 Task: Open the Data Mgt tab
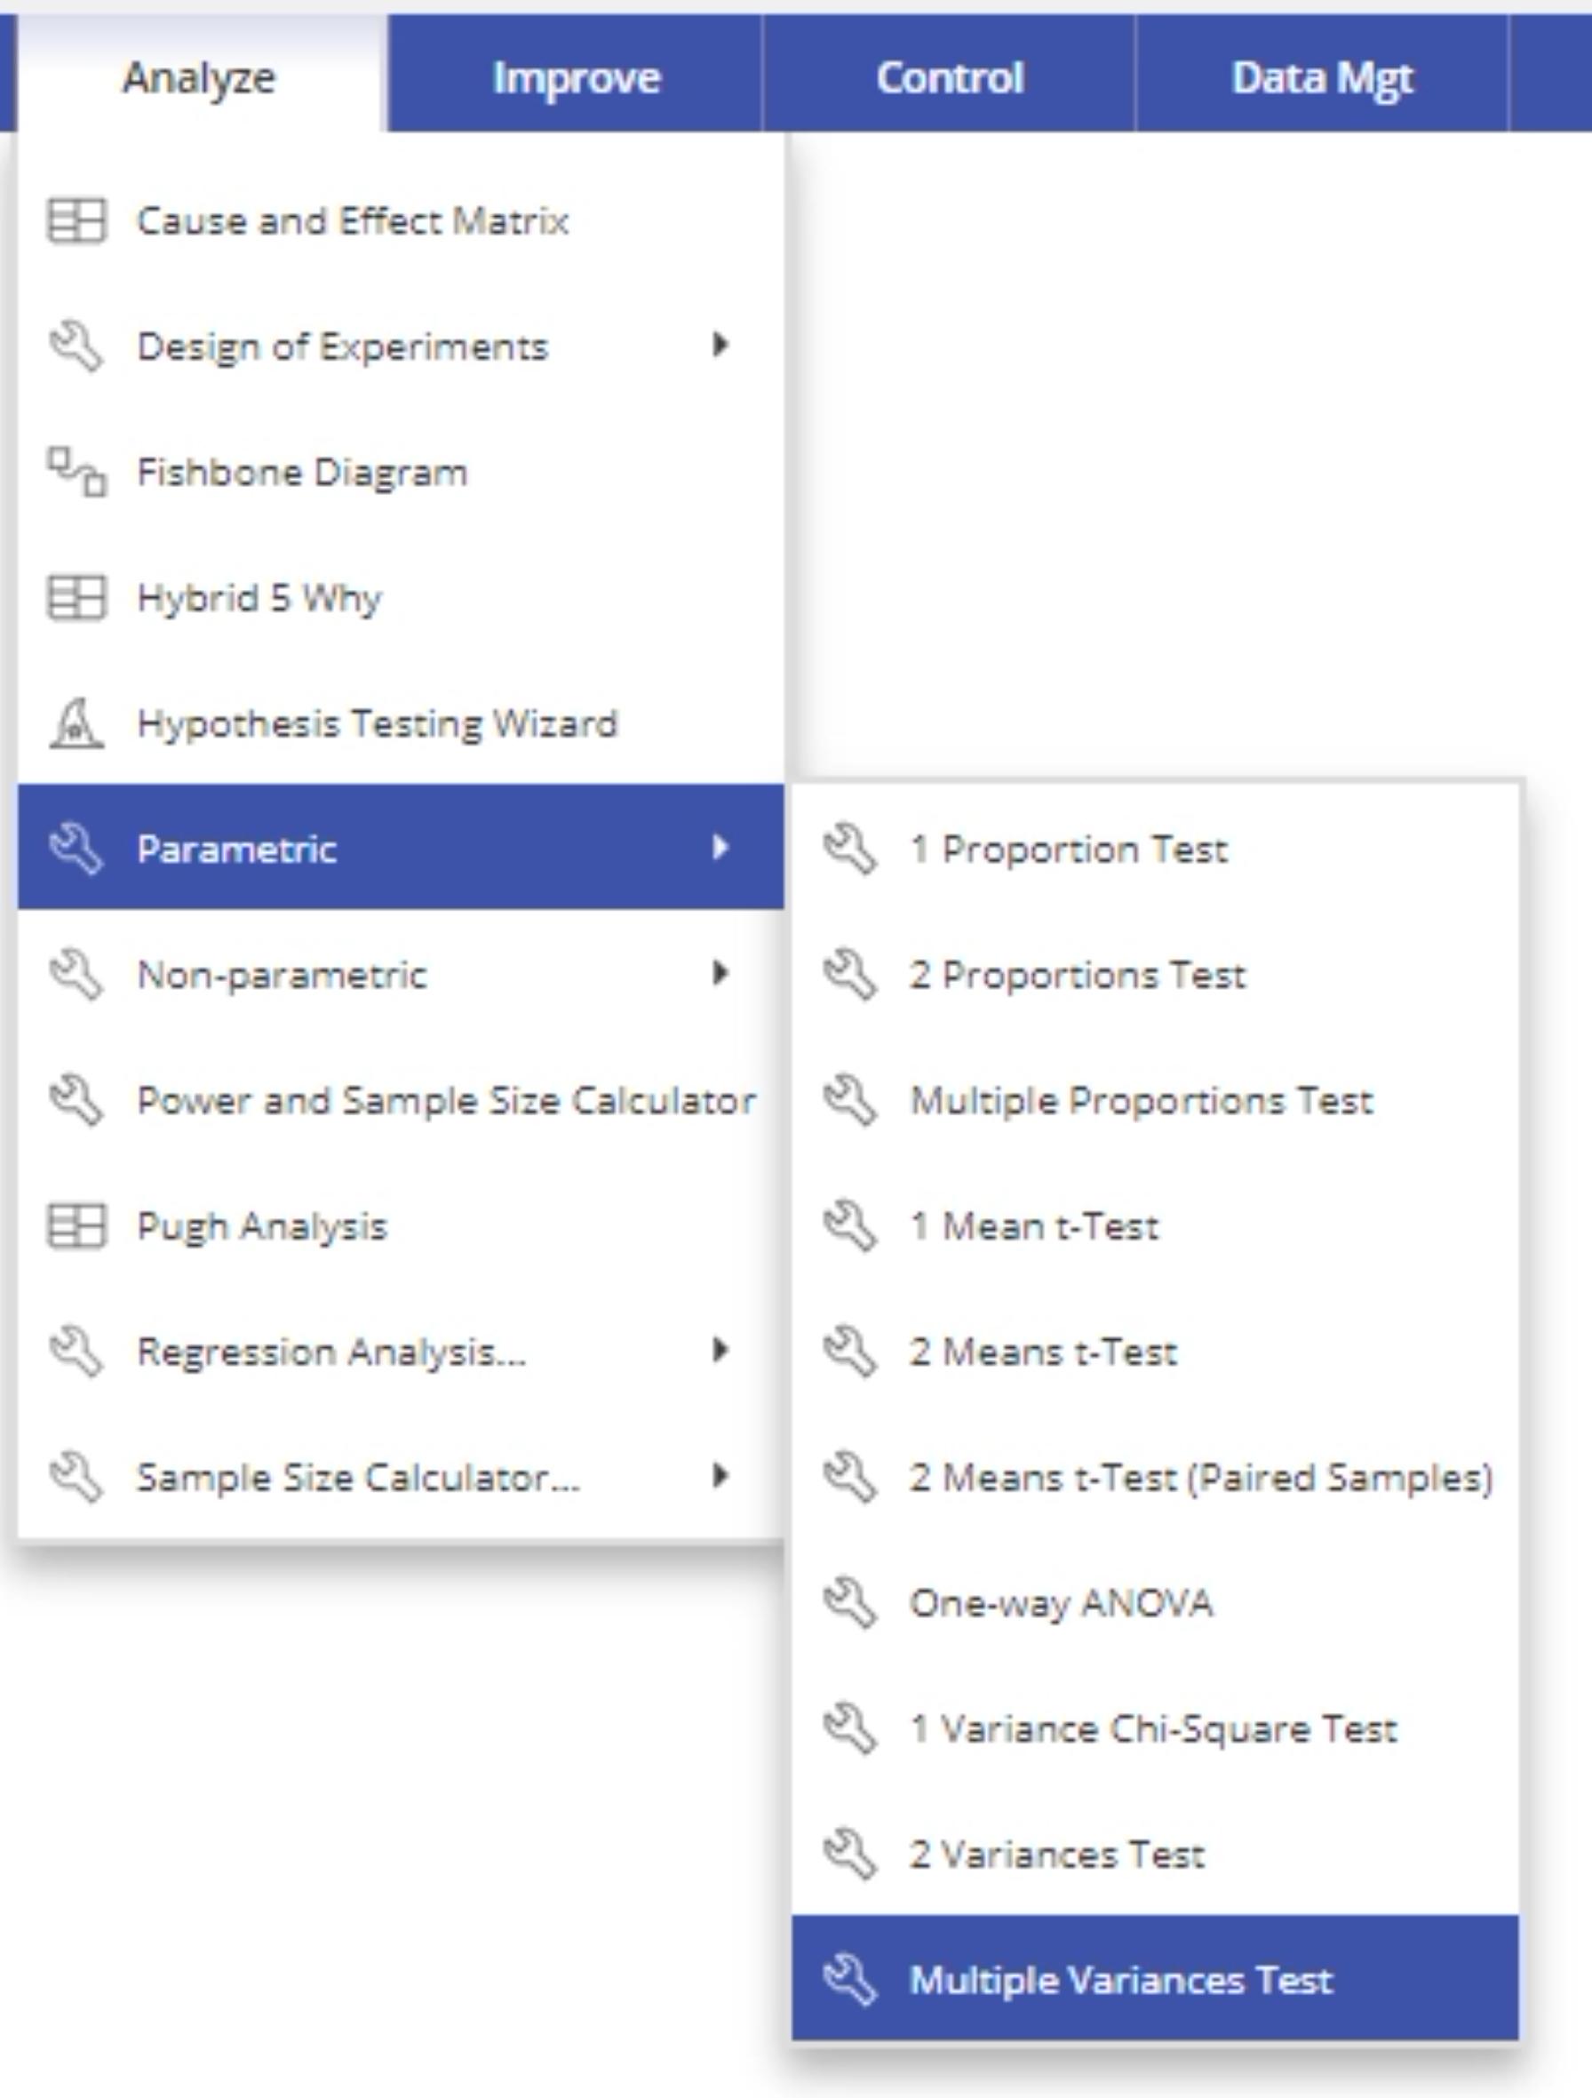[x=1322, y=78]
